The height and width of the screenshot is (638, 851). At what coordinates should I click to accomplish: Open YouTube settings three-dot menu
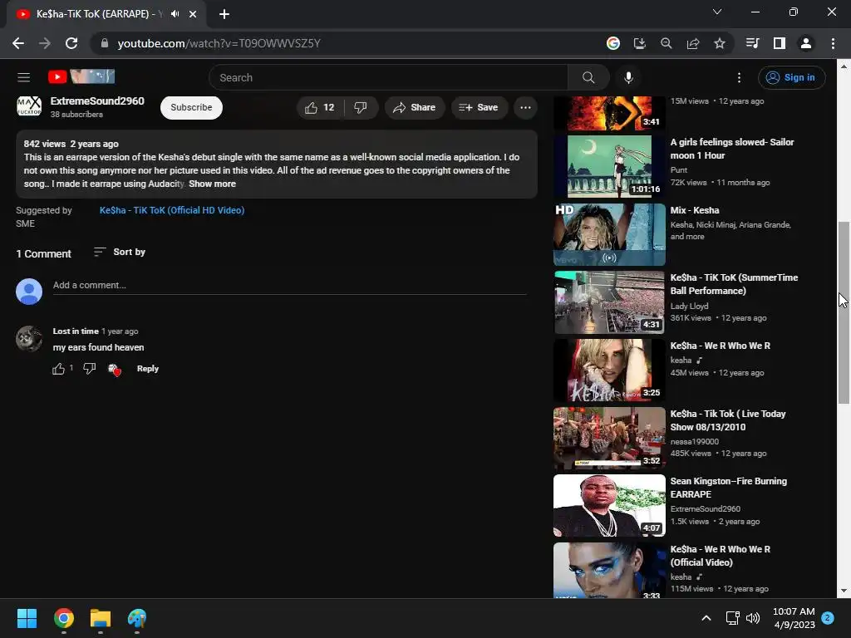tap(739, 77)
